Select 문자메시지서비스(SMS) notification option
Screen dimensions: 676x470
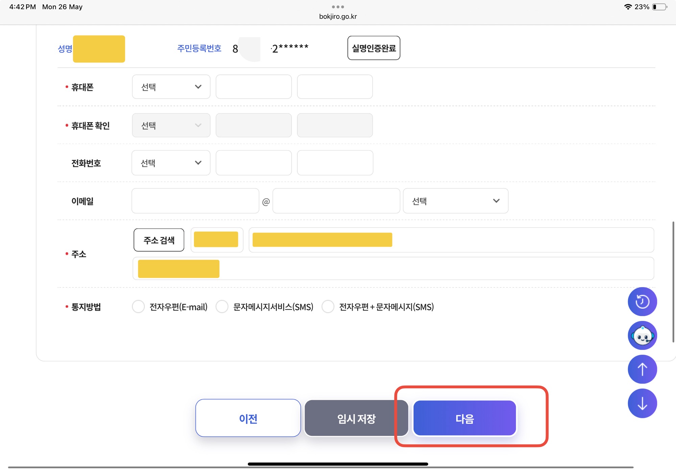click(x=222, y=307)
